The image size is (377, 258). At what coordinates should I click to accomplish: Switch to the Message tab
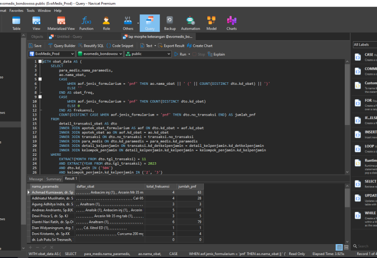click(36, 179)
